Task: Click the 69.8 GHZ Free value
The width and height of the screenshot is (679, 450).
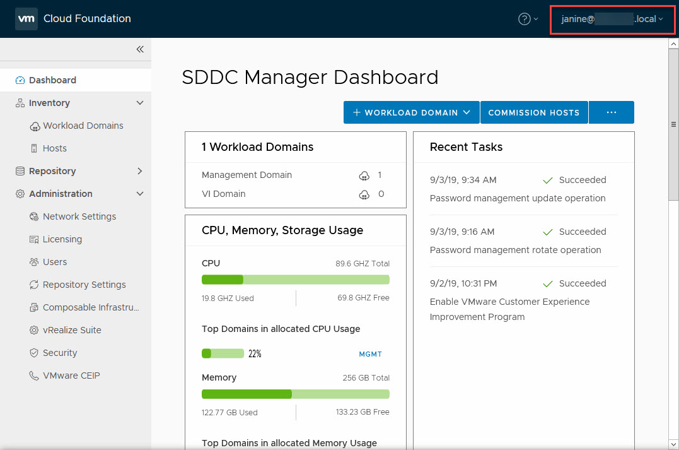Action: coord(363,298)
